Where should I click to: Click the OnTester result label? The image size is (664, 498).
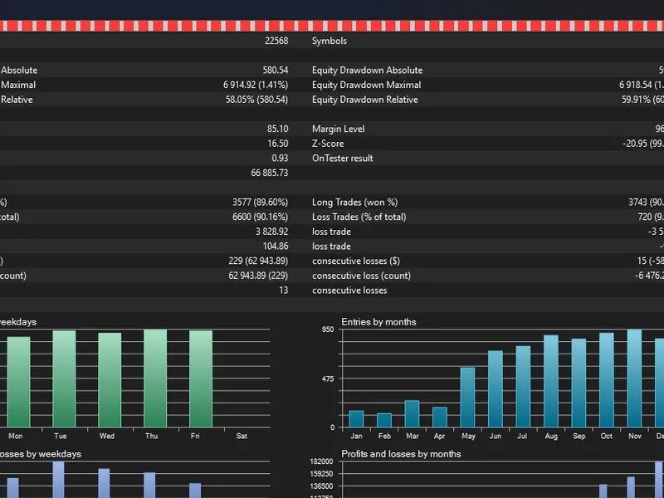[342, 159]
